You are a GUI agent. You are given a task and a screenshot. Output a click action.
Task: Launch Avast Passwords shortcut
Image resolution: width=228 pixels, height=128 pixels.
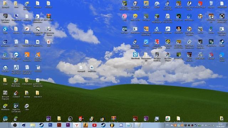point(27,57)
